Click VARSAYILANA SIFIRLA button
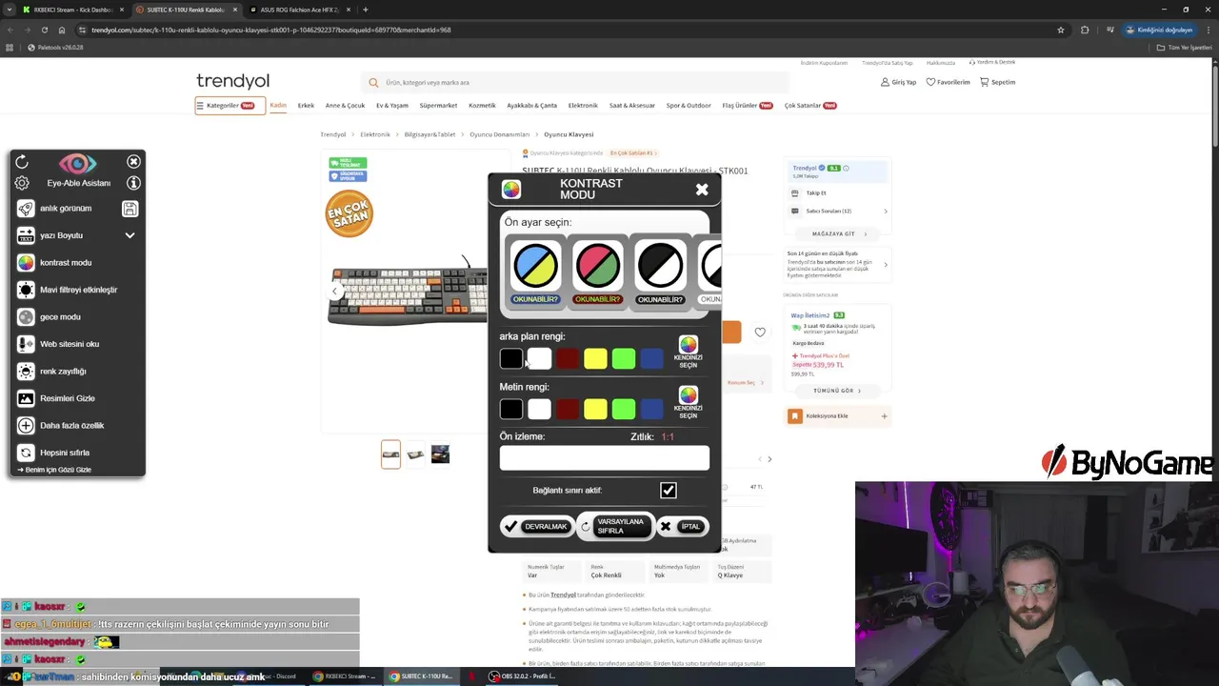The width and height of the screenshot is (1219, 686). (615, 526)
